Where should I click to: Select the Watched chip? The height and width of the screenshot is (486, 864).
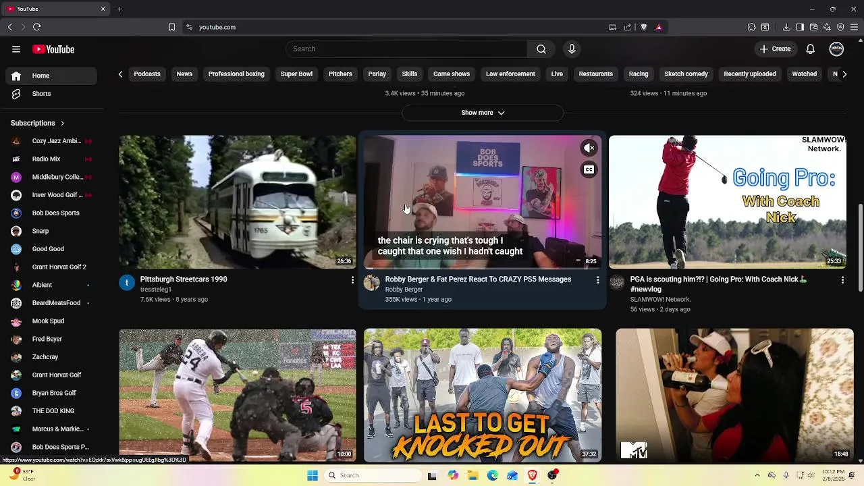click(x=804, y=74)
